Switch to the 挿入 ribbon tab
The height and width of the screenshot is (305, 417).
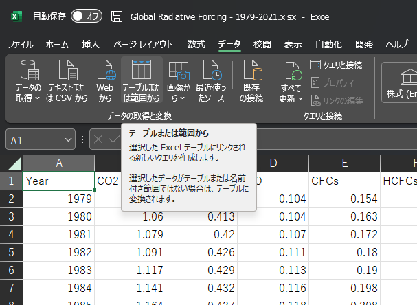[91, 45]
